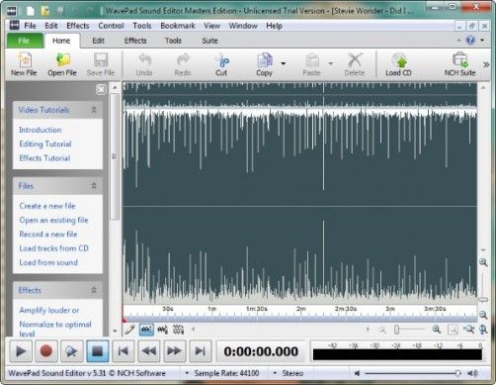Click the fit-to-window zoom icon
Viewport: 496px width, 385px height.
coord(468,330)
